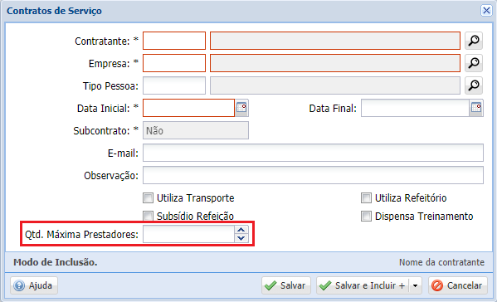Decrease Qtd. Máxima Prestadores with down arrow
Viewport: 497px width, 302px height.
point(241,238)
